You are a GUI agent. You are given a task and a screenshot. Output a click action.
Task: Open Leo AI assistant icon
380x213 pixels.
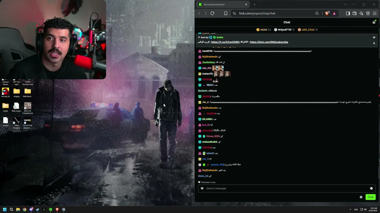361,13
